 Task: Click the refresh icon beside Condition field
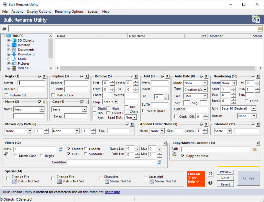(159, 162)
